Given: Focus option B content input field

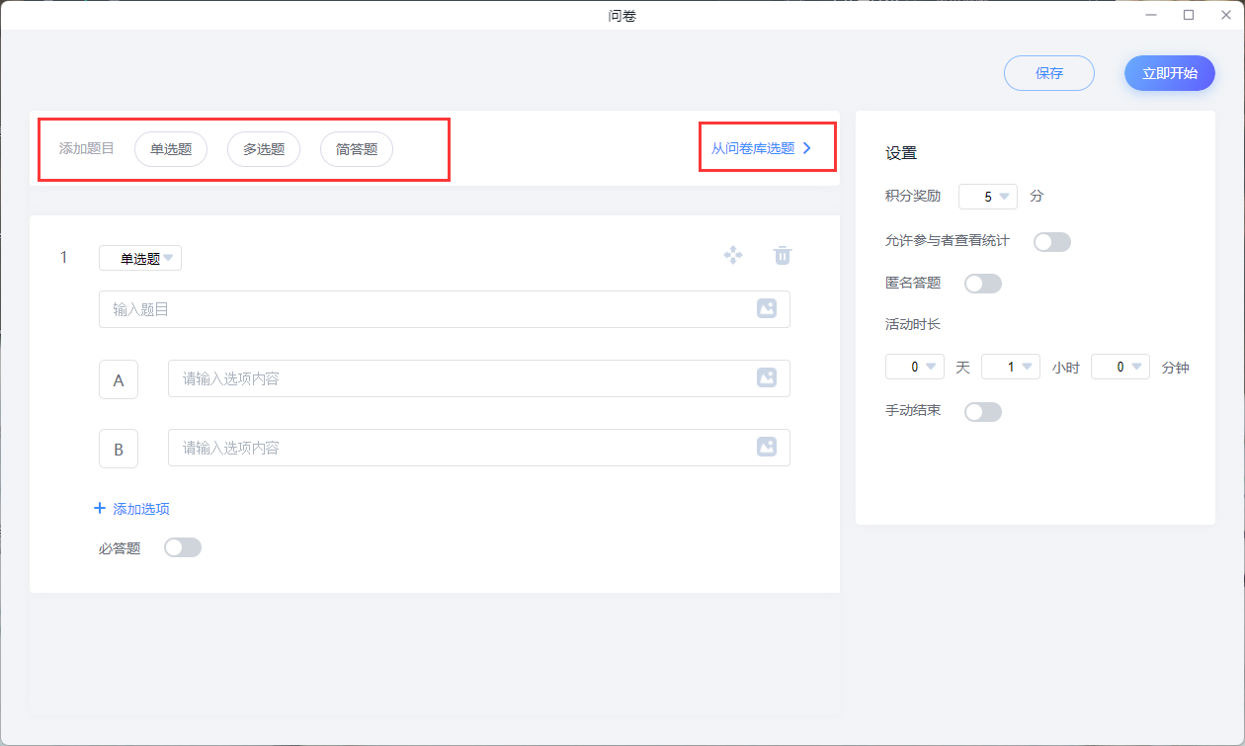Looking at the screenshot, I should [479, 448].
